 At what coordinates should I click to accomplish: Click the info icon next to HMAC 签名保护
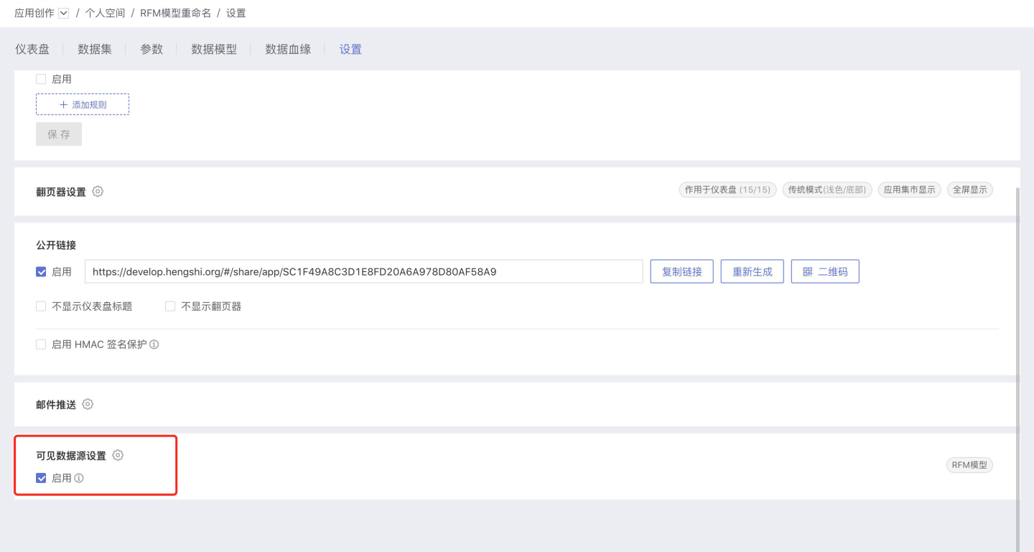[154, 345]
